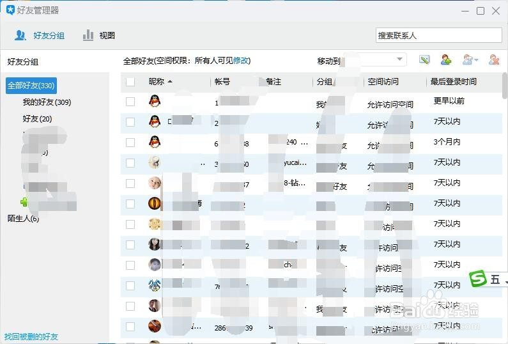Click the 8-钻... remark cell
Viewport: 508px width, 344px height.
click(x=294, y=183)
